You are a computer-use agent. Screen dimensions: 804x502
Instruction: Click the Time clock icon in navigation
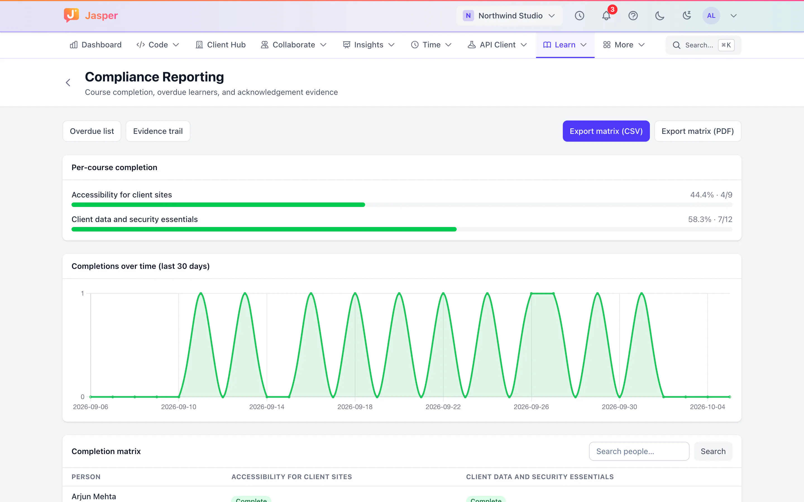[x=415, y=45]
